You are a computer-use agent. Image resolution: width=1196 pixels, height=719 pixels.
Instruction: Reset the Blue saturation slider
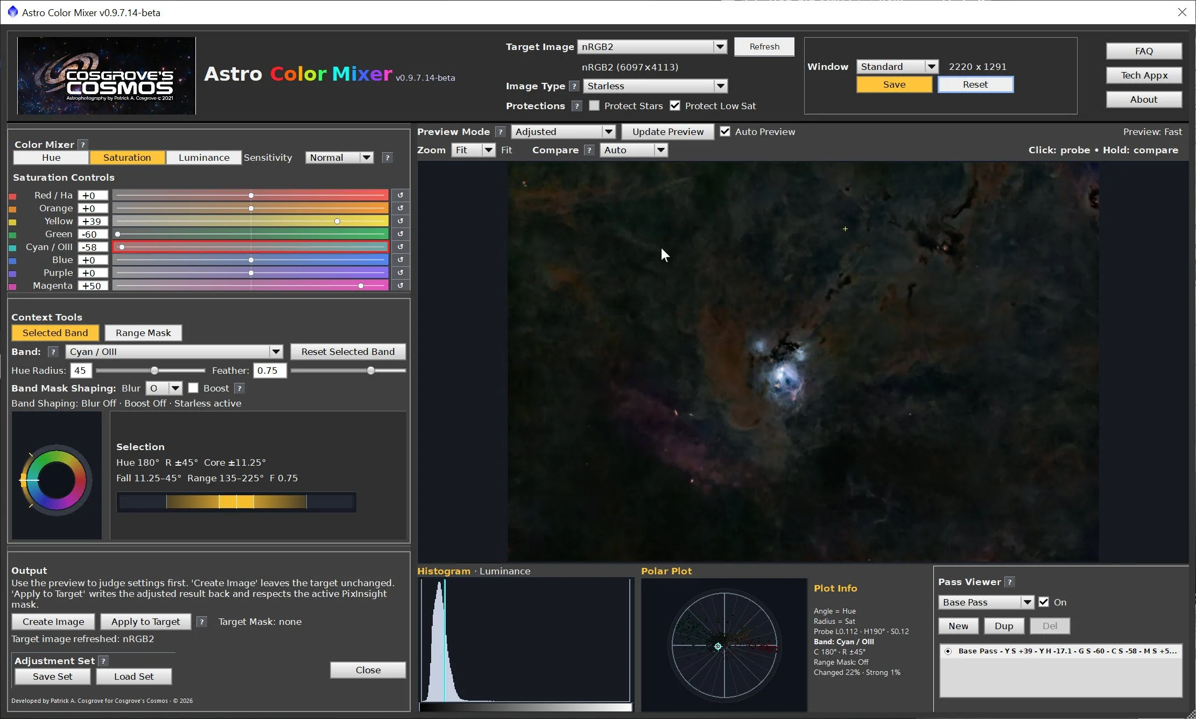click(x=400, y=260)
